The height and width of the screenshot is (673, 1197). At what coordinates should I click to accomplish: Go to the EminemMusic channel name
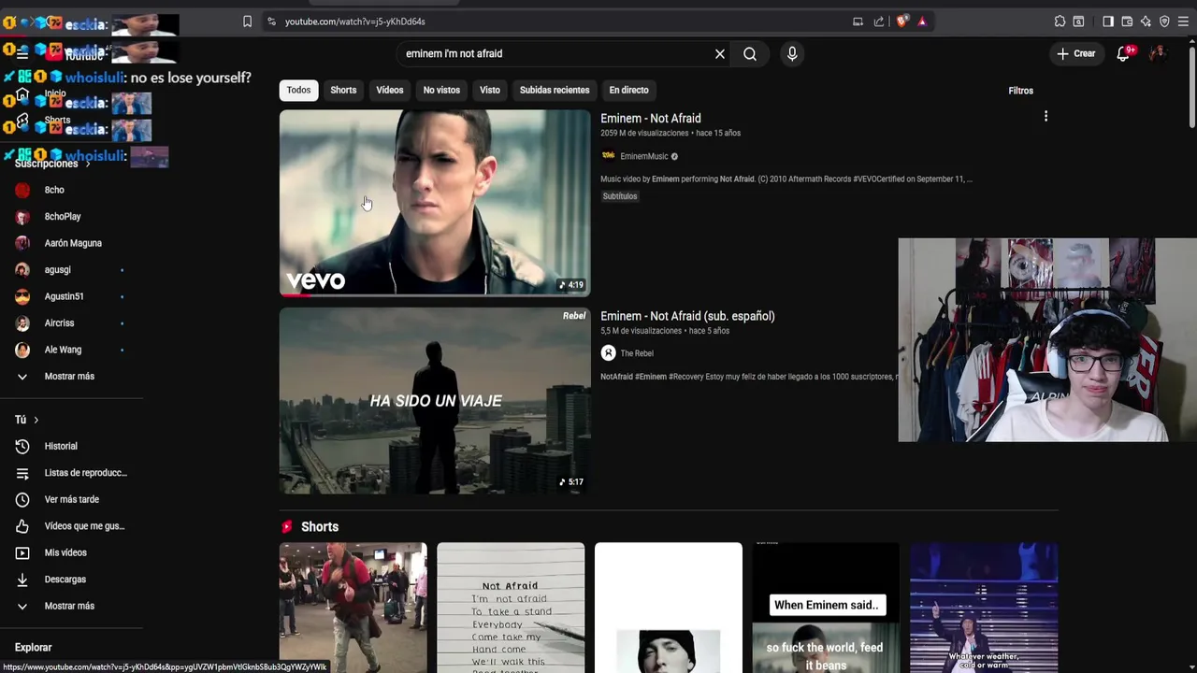[644, 157]
